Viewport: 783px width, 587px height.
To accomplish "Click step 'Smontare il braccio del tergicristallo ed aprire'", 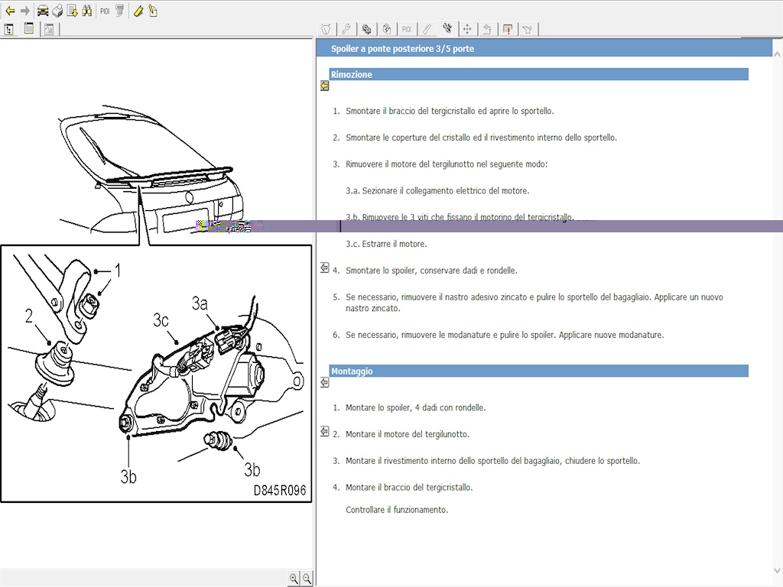I will tap(450, 111).
